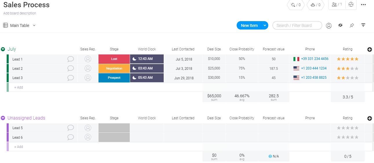Set the star rating for Lead 5
Image resolution: width=374 pixels, height=163 pixels.
[x=348, y=128]
